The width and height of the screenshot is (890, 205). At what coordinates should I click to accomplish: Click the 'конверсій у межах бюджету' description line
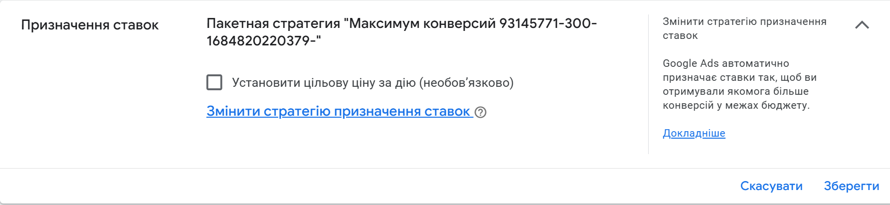[735, 105]
